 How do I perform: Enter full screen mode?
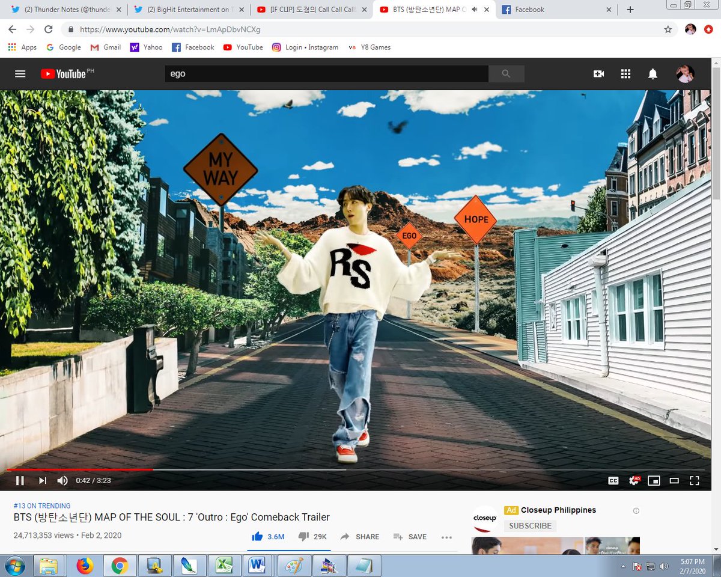click(x=695, y=480)
